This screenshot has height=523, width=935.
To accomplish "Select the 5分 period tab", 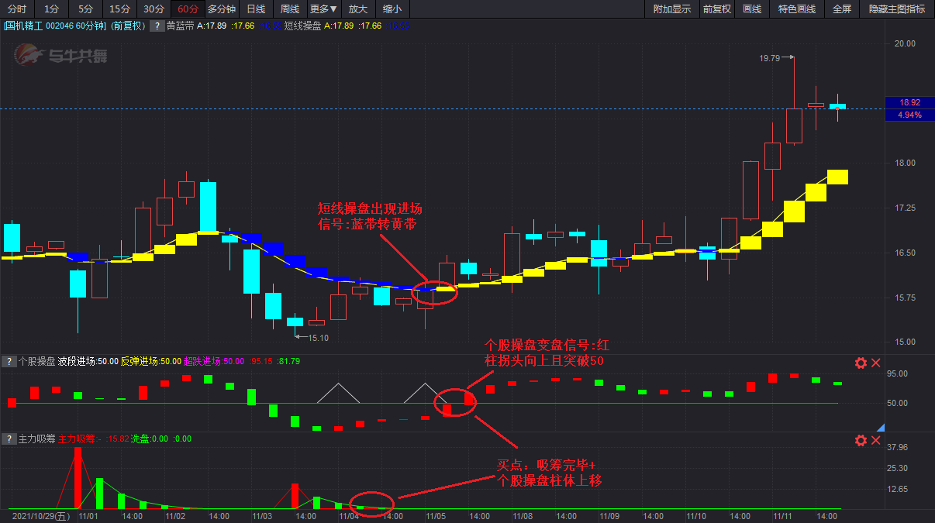I will (85, 9).
